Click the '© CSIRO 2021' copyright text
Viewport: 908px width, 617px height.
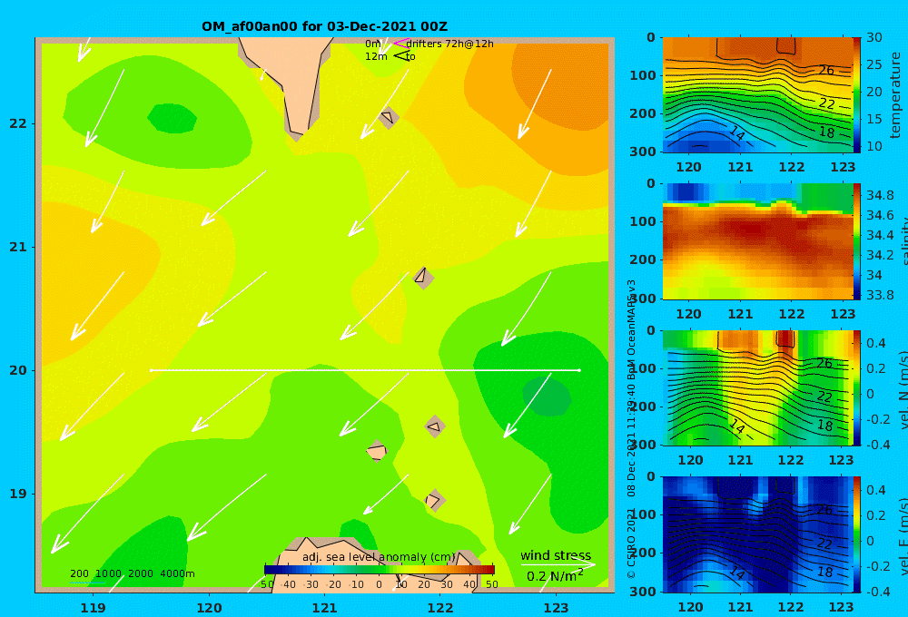pos(631,543)
